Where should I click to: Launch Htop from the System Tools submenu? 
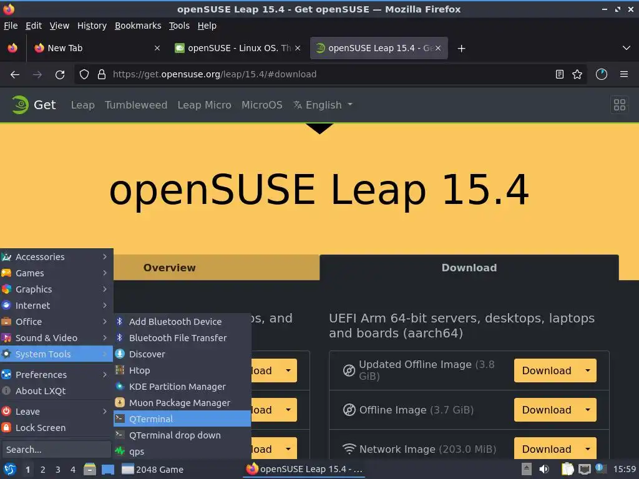(x=182, y=370)
